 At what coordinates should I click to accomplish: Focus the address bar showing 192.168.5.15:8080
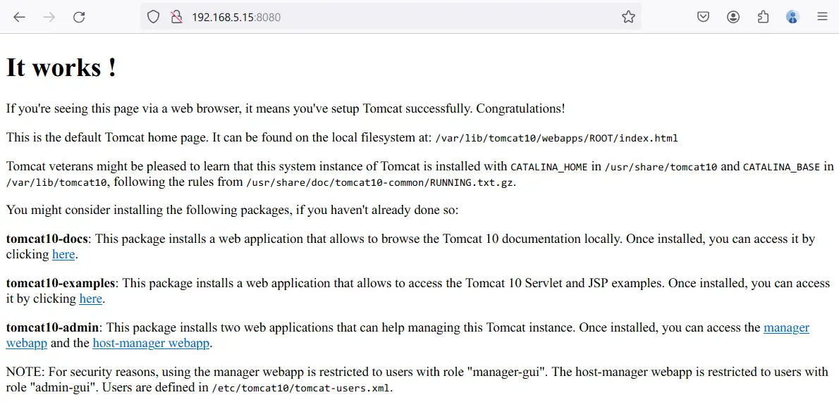[391, 17]
